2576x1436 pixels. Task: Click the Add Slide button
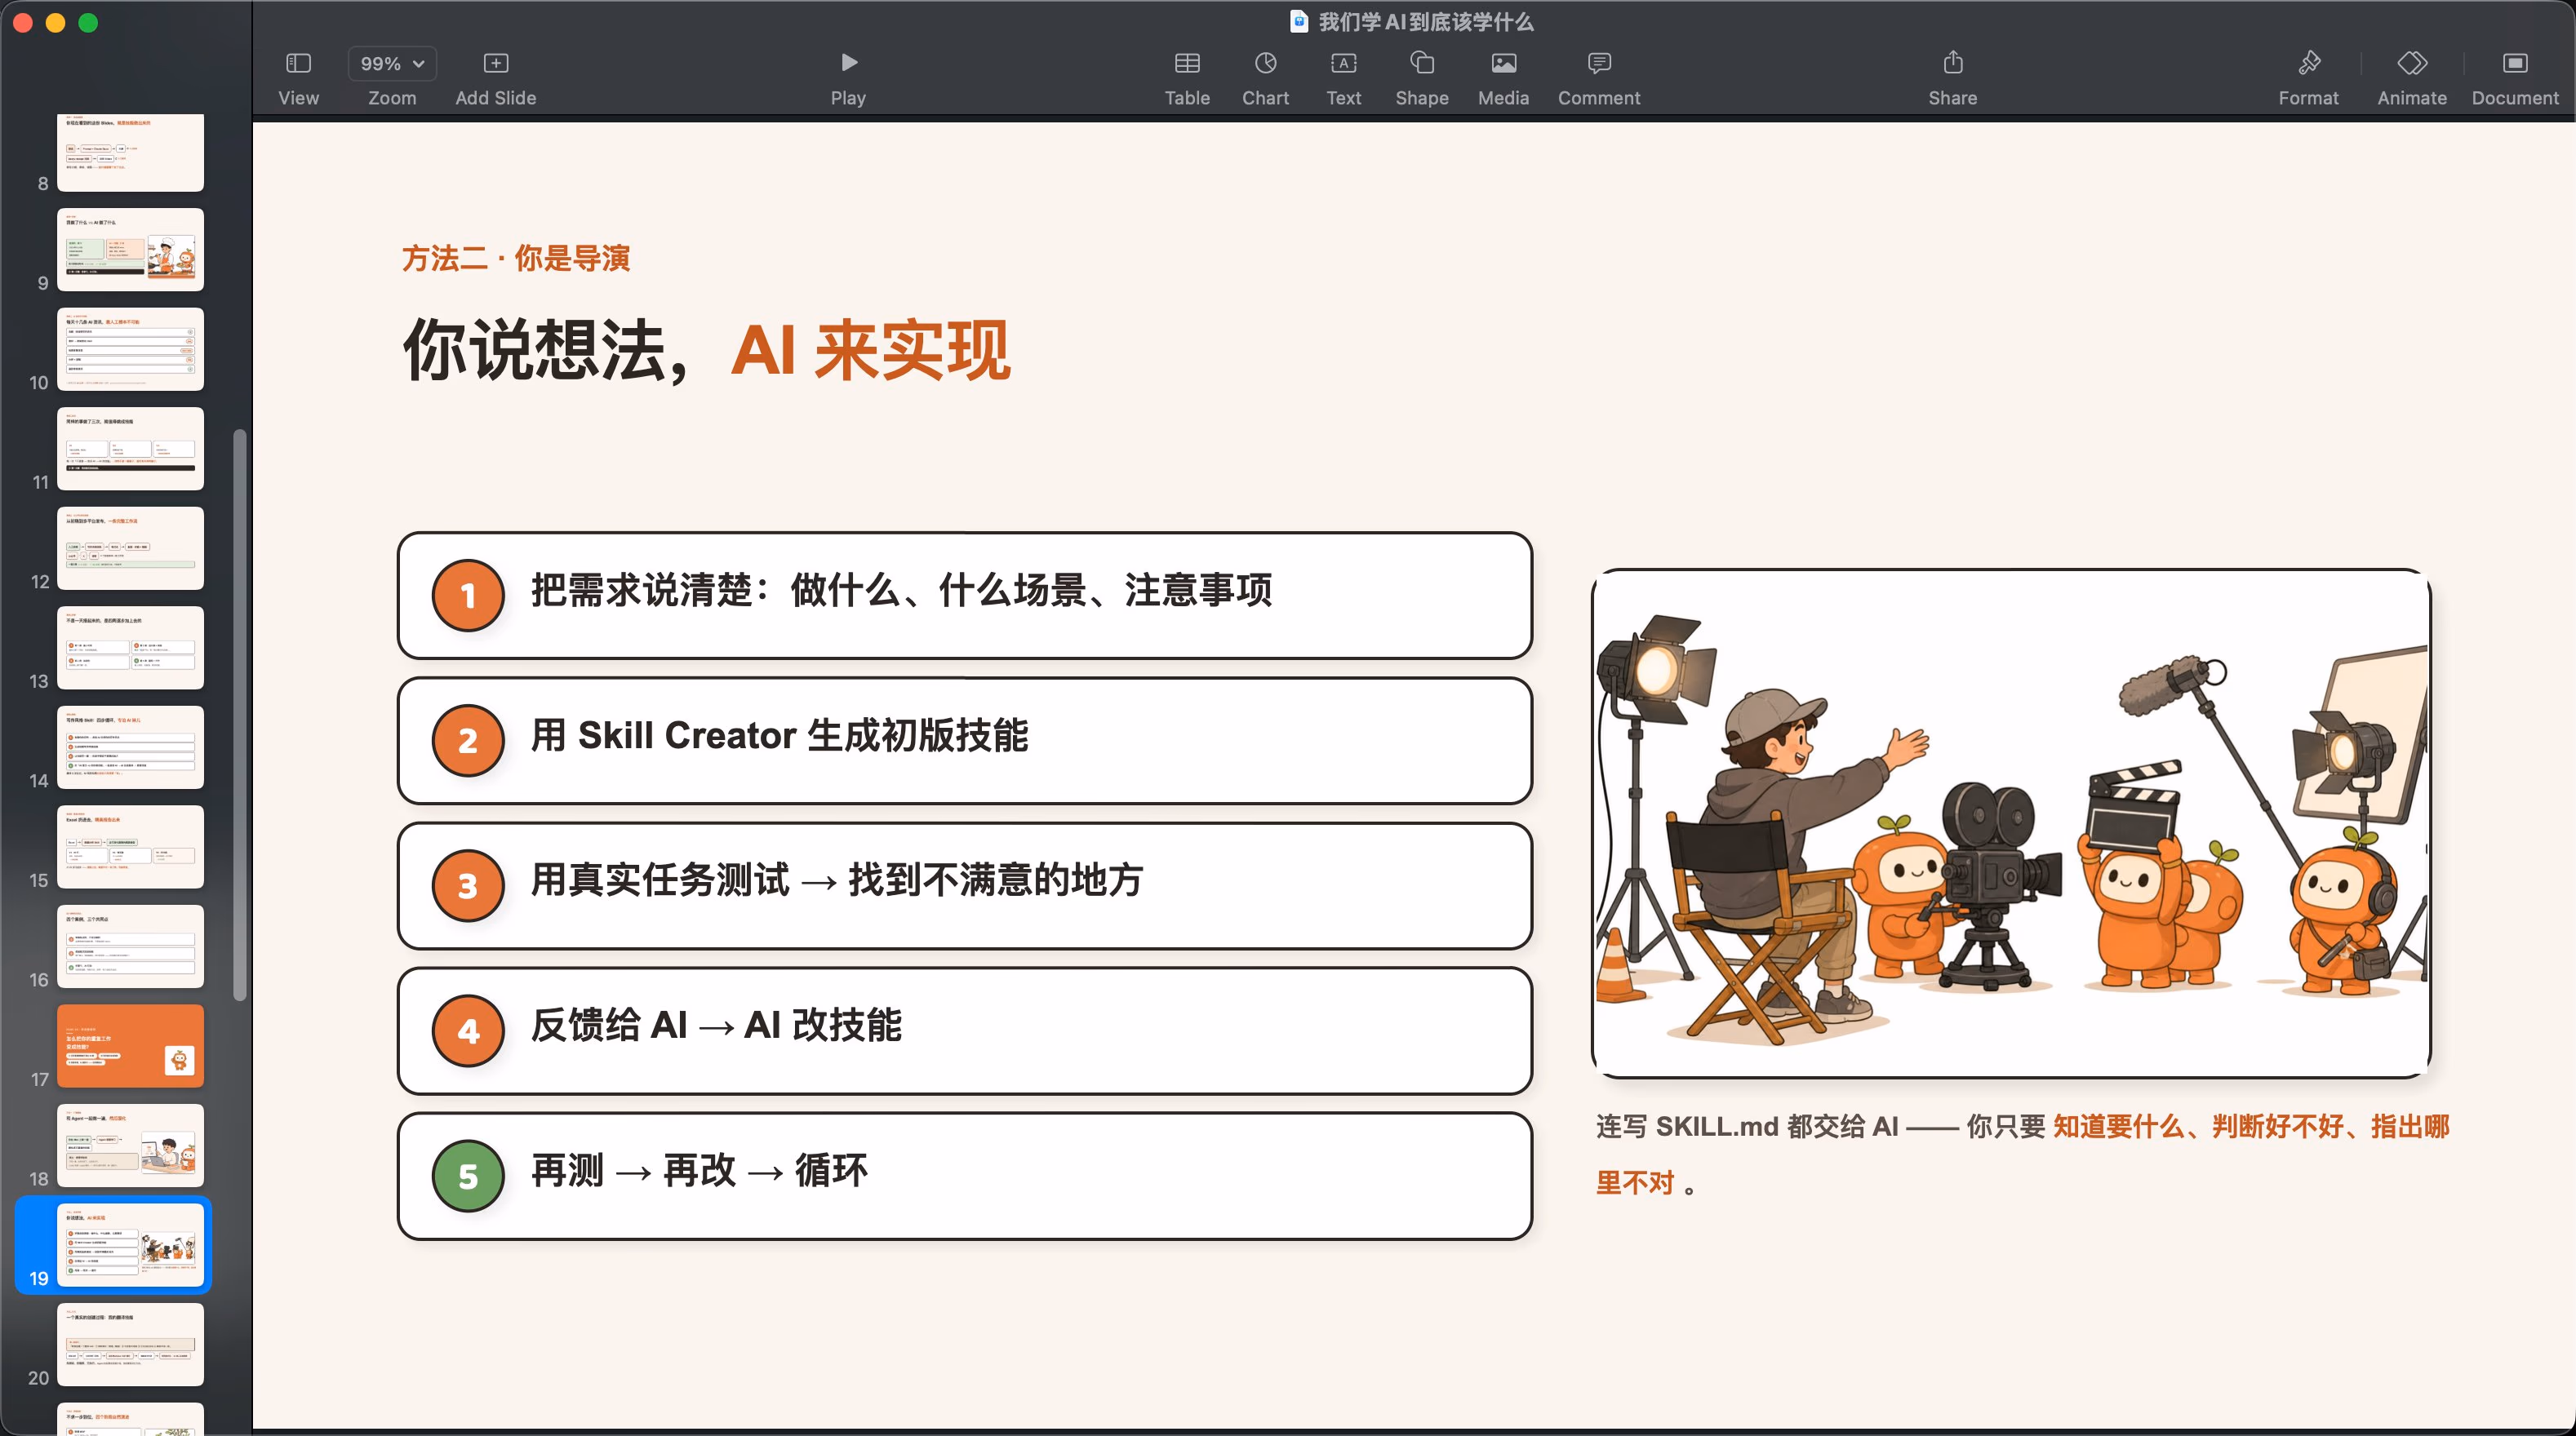coord(495,78)
